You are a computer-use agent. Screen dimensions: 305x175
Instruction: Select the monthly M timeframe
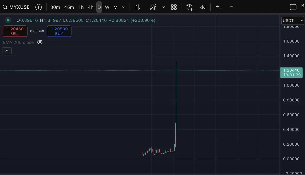pos(115,7)
